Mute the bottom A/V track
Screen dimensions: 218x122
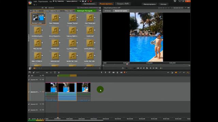click(x=43, y=110)
